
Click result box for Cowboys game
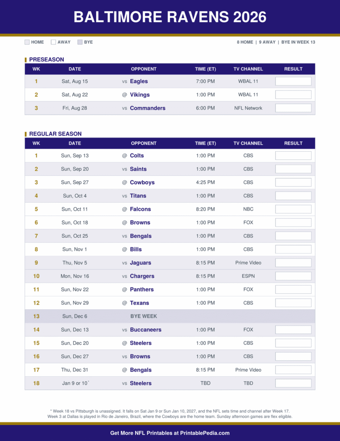point(293,182)
